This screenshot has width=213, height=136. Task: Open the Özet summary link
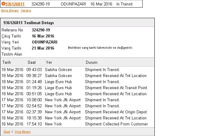7,132
